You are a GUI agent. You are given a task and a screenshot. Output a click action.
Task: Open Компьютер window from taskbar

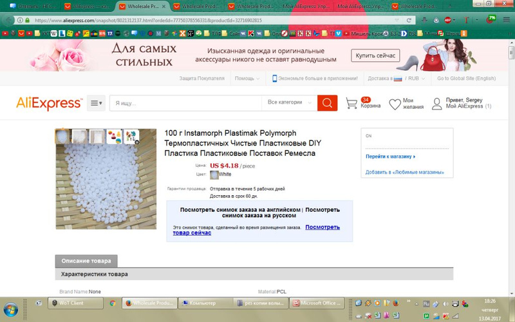point(205,303)
